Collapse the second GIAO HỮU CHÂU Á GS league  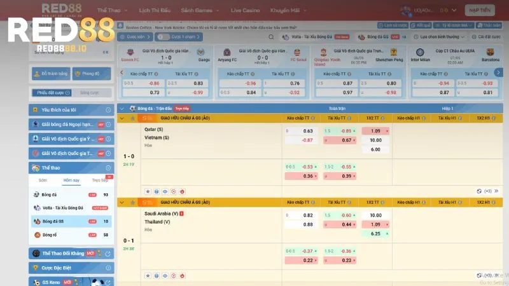coord(122,203)
